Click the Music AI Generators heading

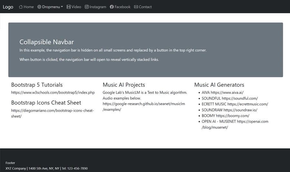219,85
